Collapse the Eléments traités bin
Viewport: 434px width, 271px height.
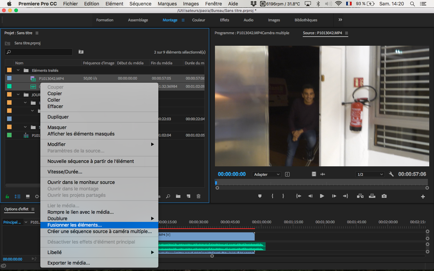pyautogui.click(x=18, y=70)
